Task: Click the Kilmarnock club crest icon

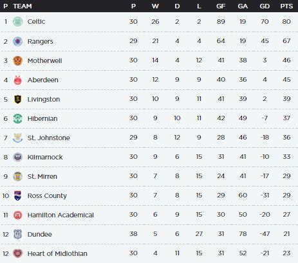Action: tap(17, 157)
